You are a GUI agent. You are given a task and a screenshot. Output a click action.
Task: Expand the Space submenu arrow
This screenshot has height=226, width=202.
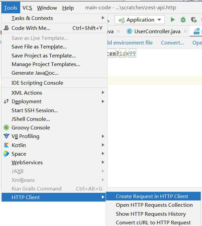[103, 154]
